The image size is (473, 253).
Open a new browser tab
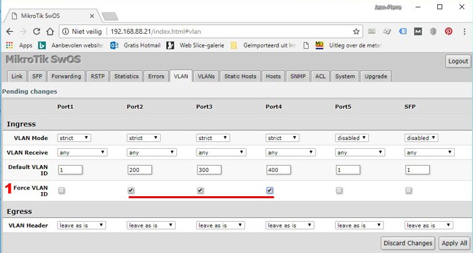pyautogui.click(x=109, y=16)
